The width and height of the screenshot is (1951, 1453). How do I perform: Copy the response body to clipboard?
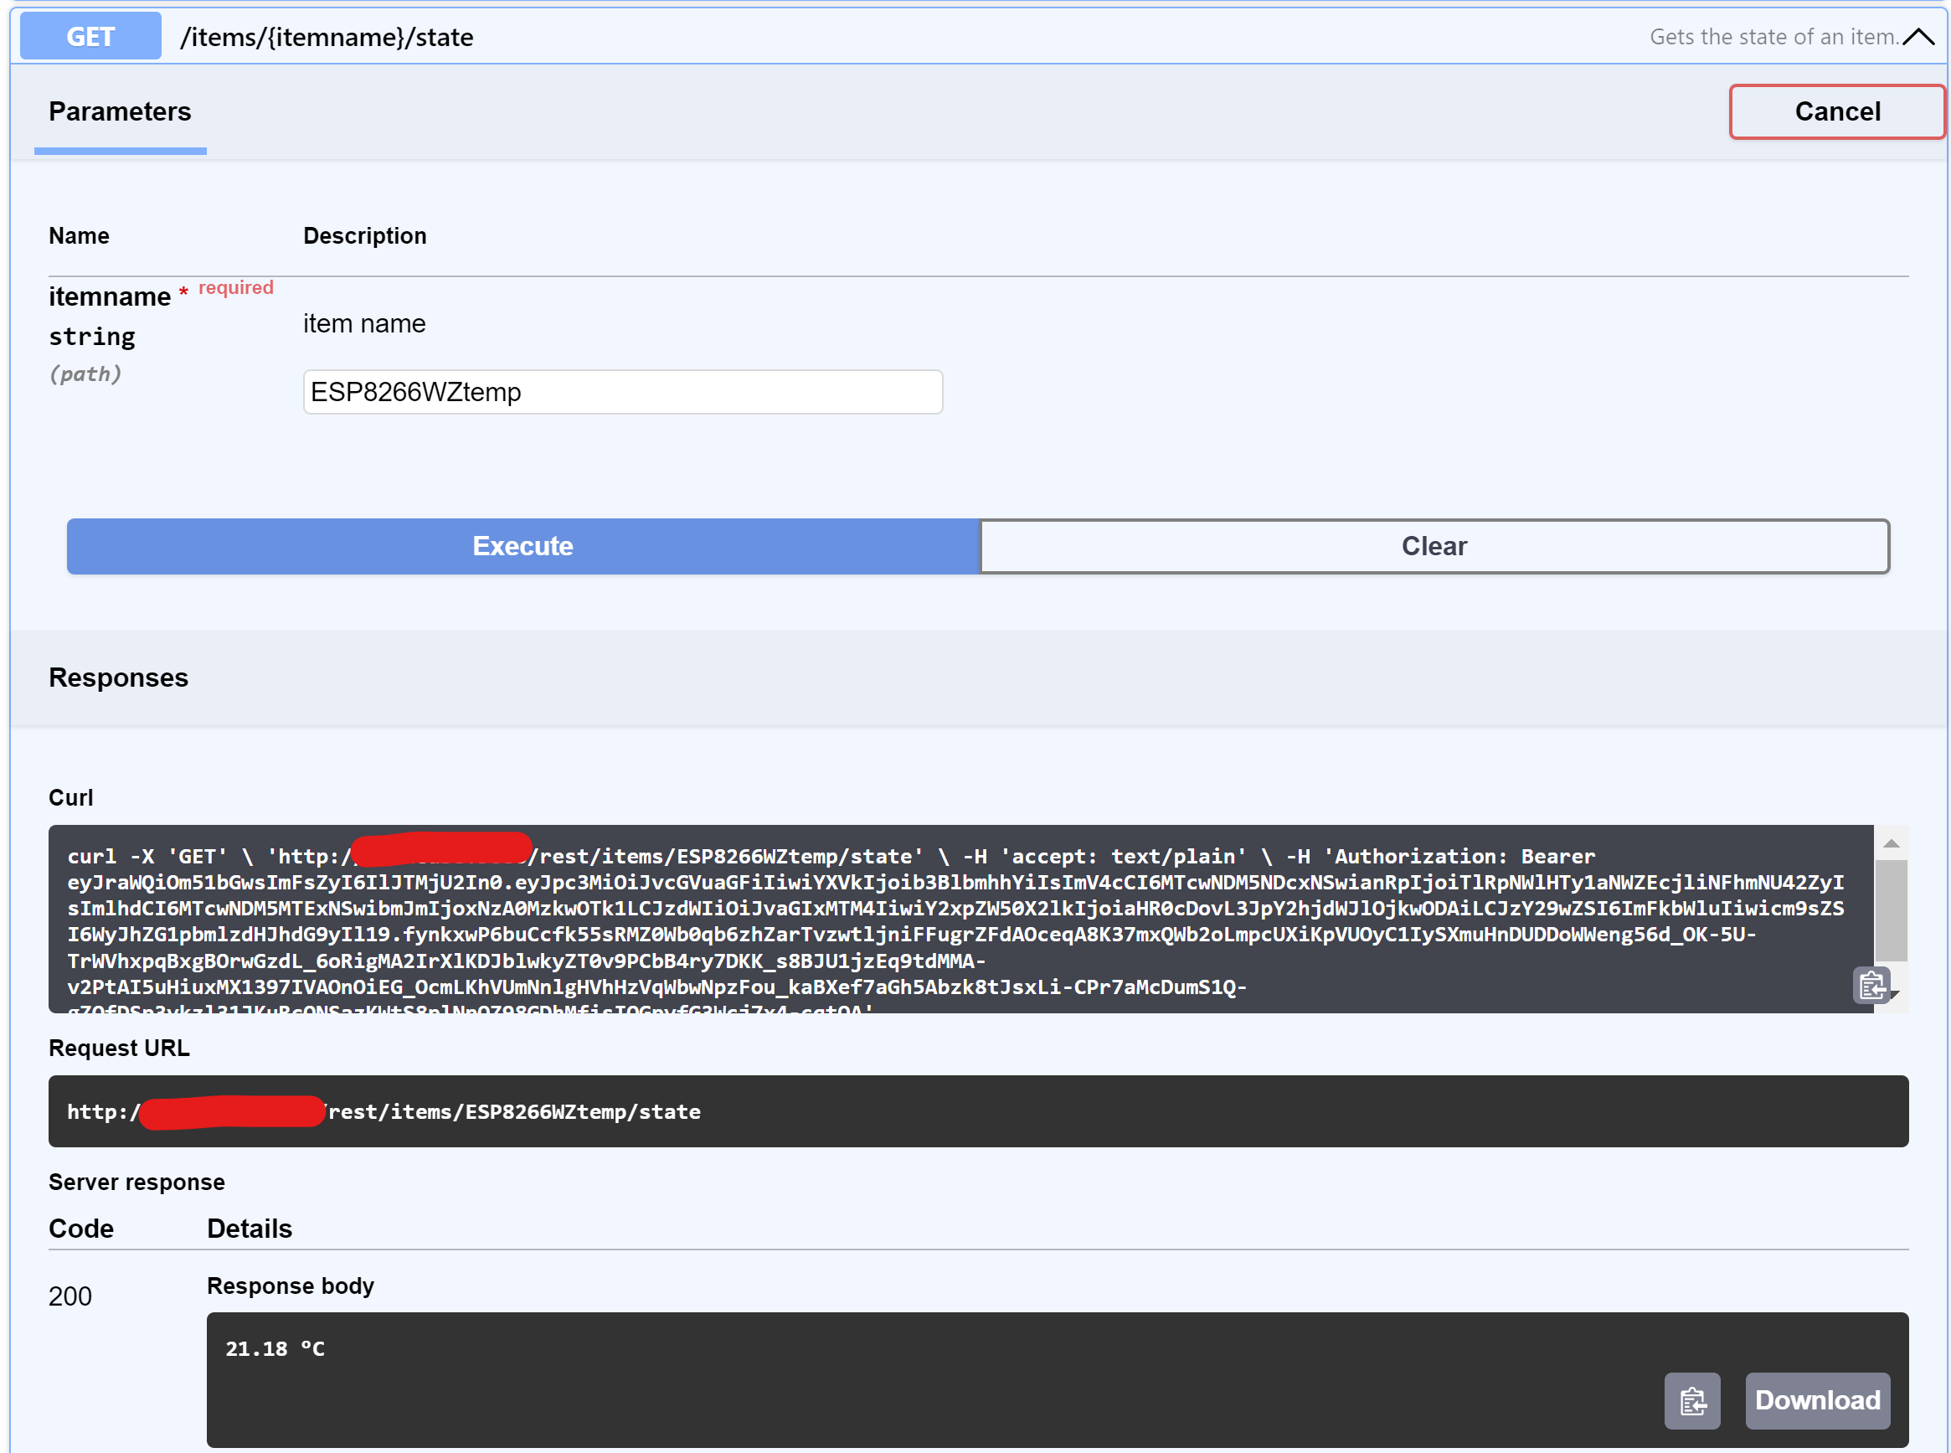(1691, 1401)
